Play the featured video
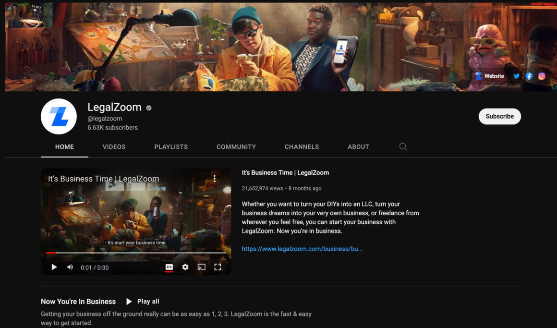557x328 pixels. click(x=54, y=267)
